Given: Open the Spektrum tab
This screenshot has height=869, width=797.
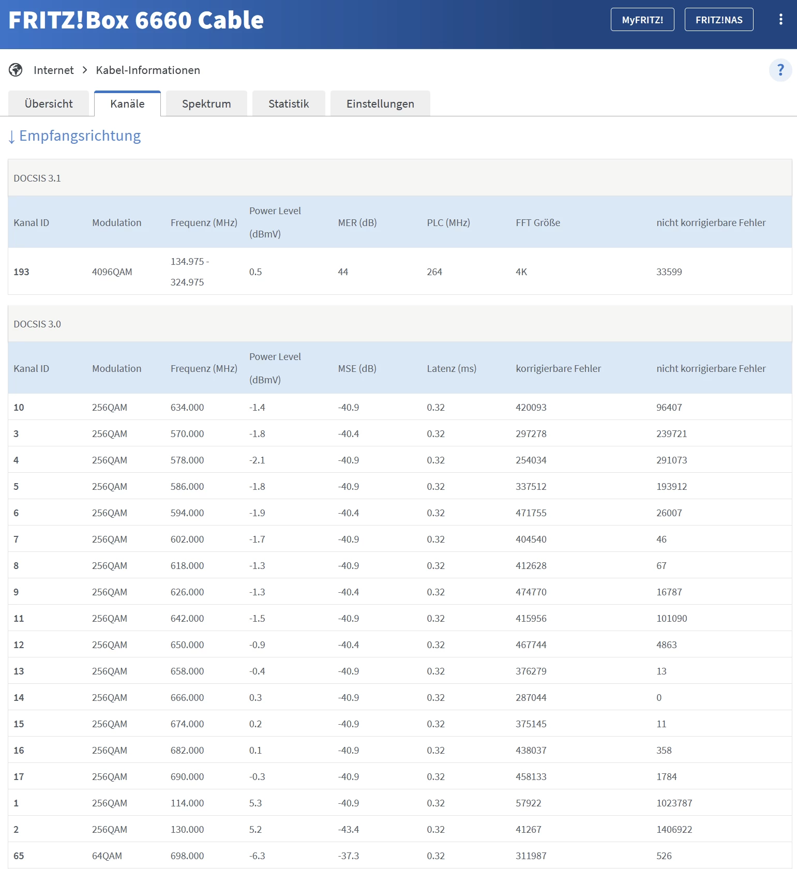Looking at the screenshot, I should (206, 104).
